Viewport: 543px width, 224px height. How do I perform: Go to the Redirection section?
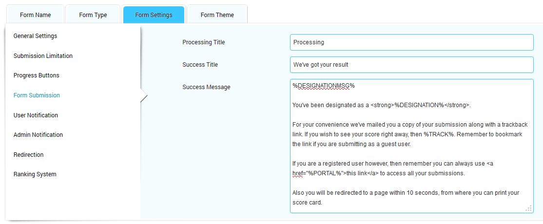(x=28, y=155)
